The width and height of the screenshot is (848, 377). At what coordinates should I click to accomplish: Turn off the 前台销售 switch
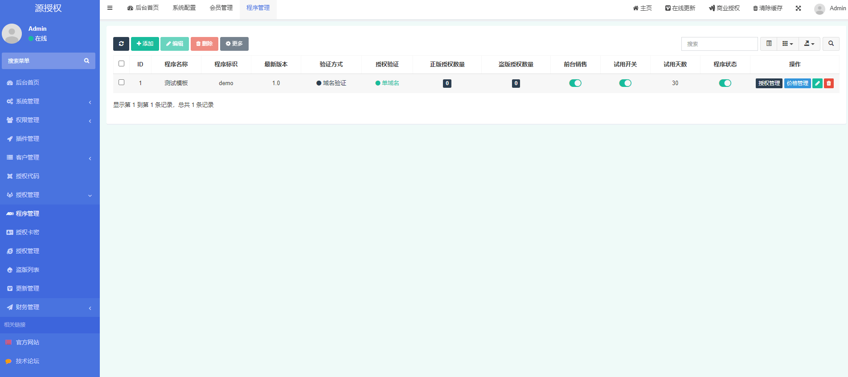(575, 83)
